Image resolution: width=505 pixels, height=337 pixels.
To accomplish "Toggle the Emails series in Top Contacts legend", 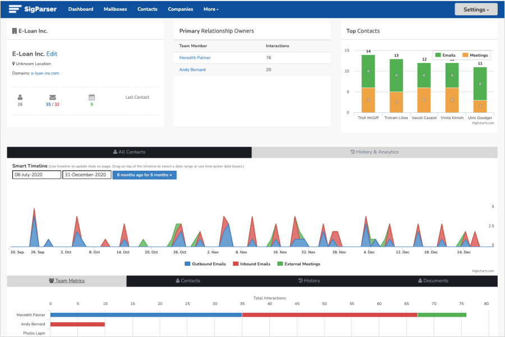I will [446, 55].
